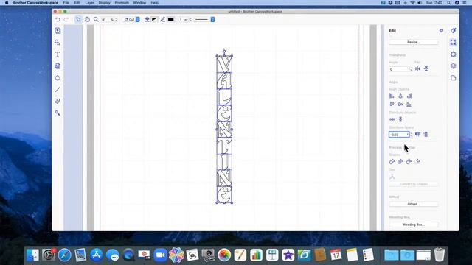Screen dimensions: 472x265
Task: Open the Window menu
Action: pyautogui.click(x=139, y=3)
